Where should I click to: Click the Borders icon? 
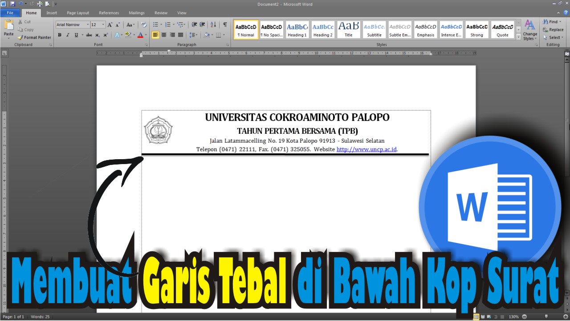pos(219,35)
